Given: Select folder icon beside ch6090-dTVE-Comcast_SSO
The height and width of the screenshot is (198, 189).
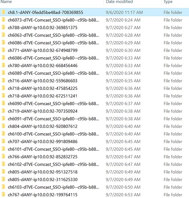Looking at the screenshot, I should click(x=3, y=103).
